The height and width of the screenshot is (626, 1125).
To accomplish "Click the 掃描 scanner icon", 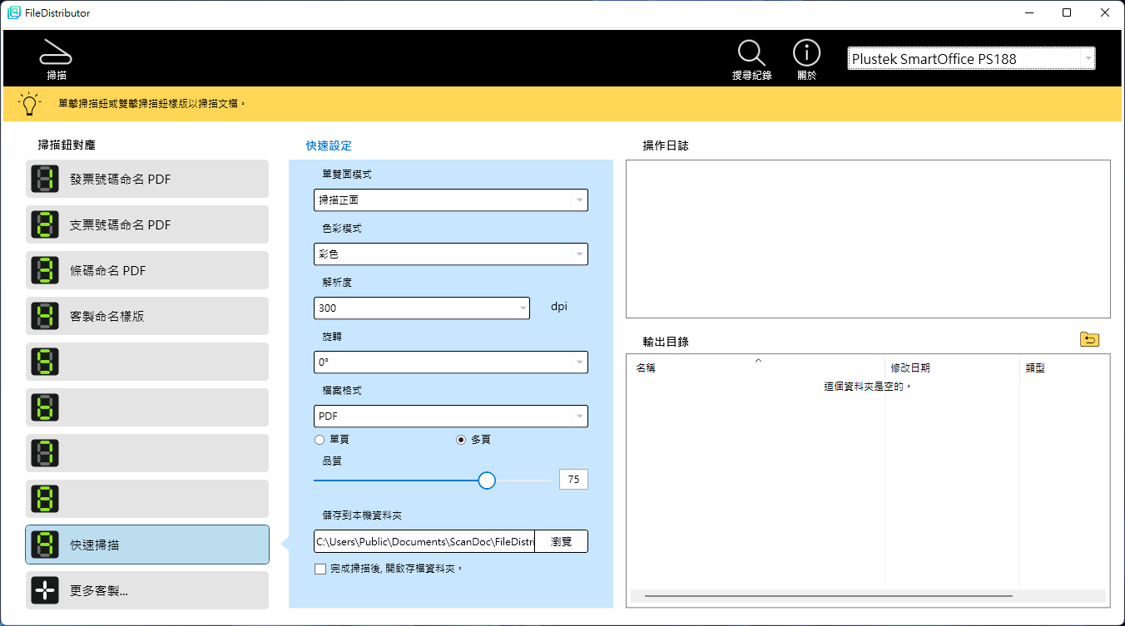I will point(57,52).
